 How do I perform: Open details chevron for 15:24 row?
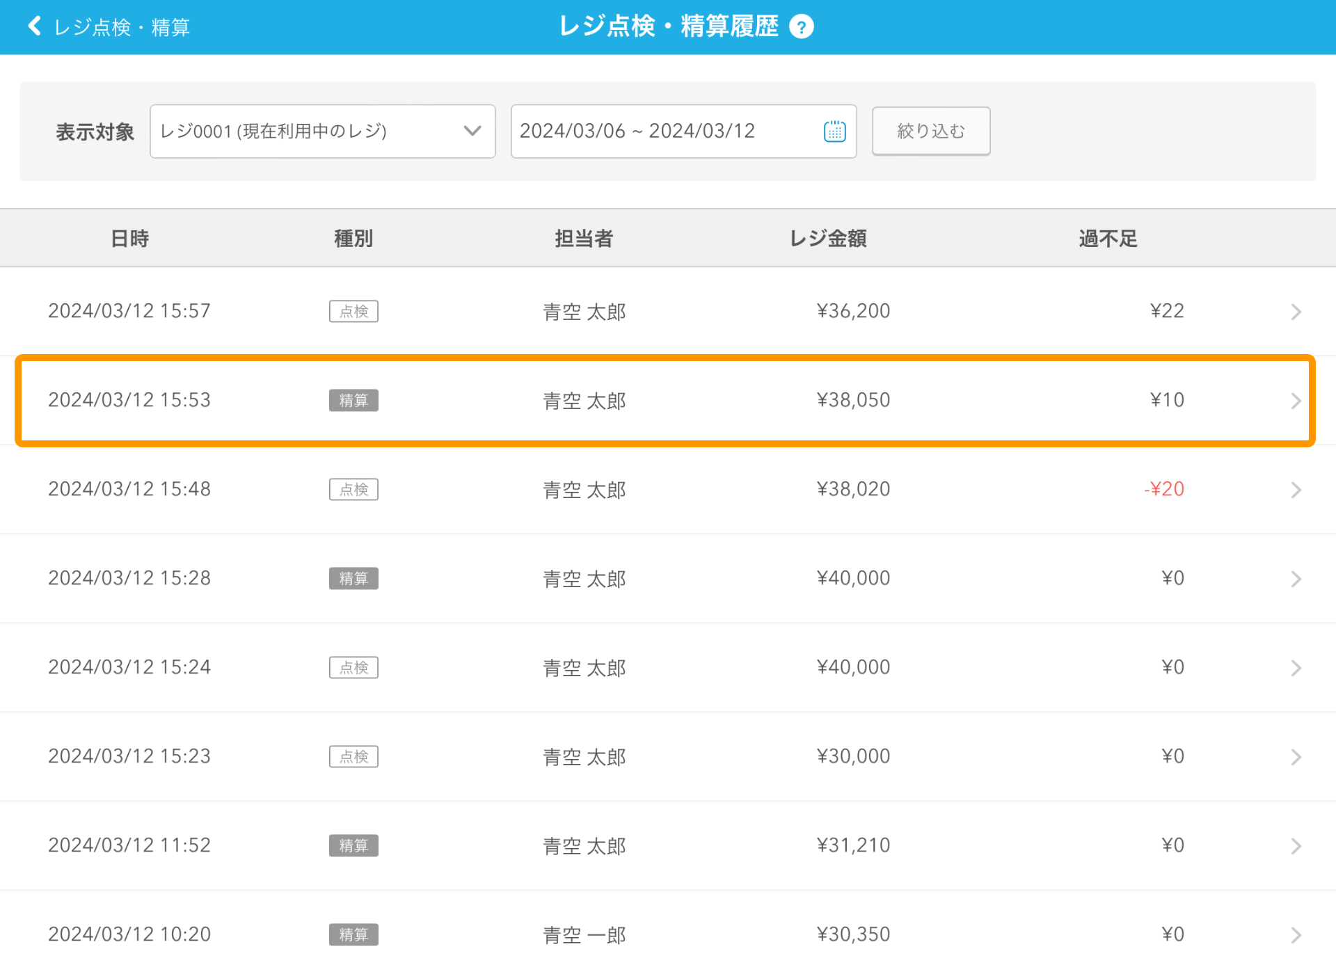pyautogui.click(x=1296, y=667)
